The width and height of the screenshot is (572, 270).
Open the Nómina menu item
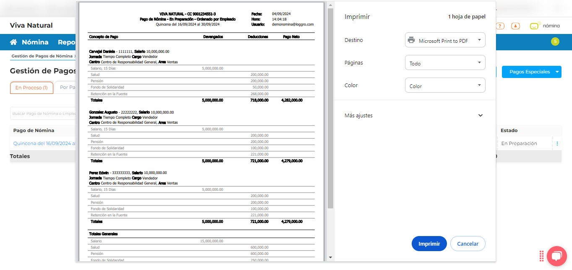click(x=35, y=42)
